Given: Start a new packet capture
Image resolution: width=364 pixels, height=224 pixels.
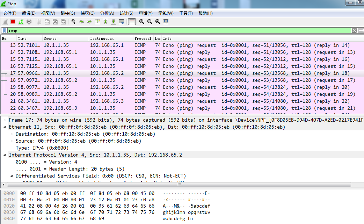Looking at the screenshot, I should coord(5,21).
